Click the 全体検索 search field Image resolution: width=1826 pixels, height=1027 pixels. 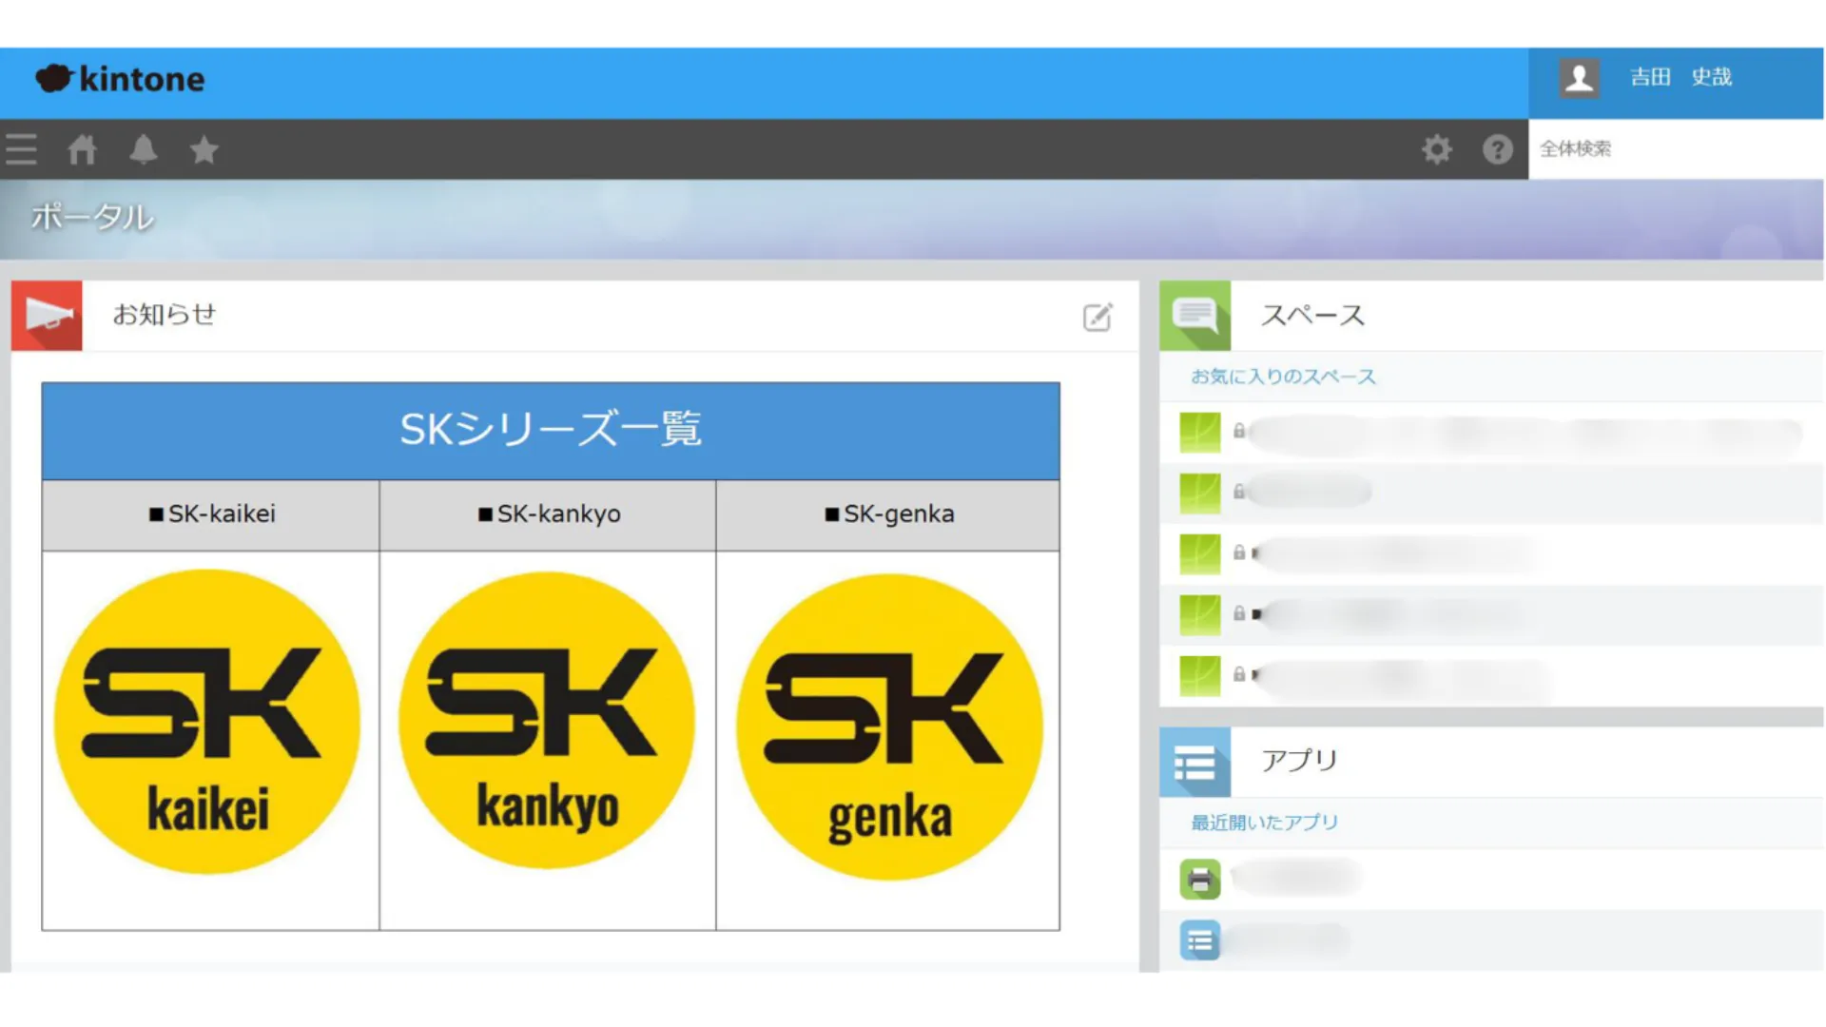[x=1674, y=149]
